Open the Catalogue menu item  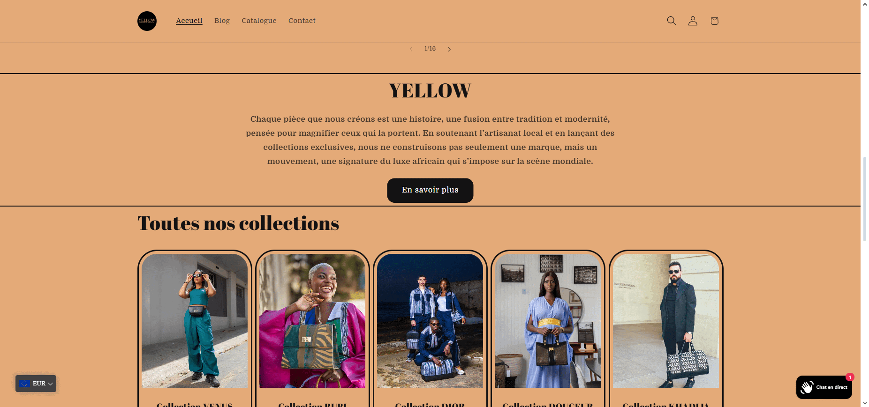click(x=259, y=21)
